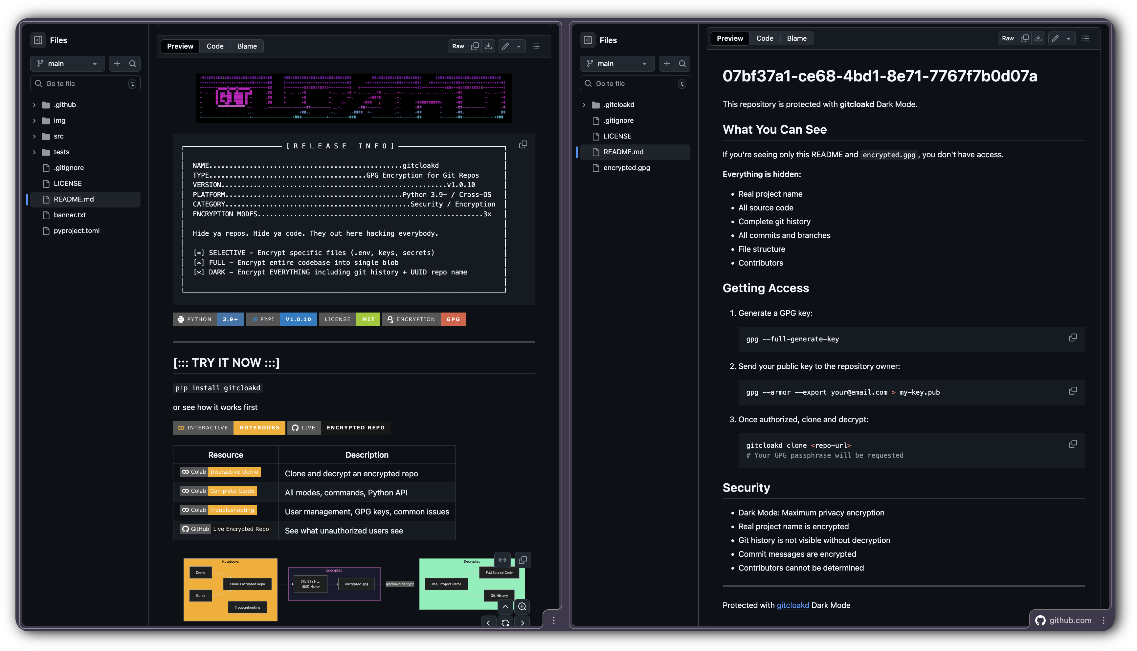Screen dimensions: 1137x651
Task: Open edit options dropdown arrow in right pane
Action: coord(1069,38)
